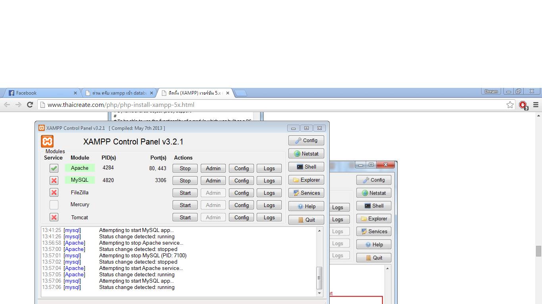Open Apache Admin page

click(213, 168)
